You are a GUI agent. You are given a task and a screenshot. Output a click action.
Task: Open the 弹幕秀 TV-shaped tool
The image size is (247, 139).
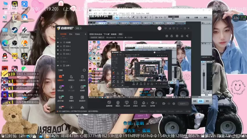[x=71, y=99]
